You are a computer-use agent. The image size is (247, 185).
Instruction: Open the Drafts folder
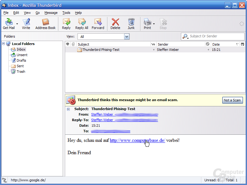tap(21, 60)
